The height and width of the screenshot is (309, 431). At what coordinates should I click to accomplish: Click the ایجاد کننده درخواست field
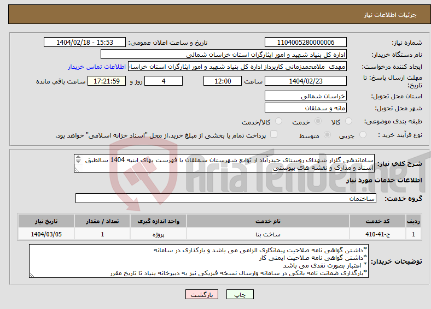[237, 67]
